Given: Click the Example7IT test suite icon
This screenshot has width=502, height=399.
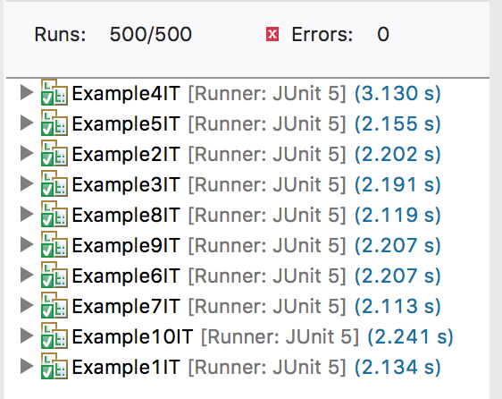Looking at the screenshot, I should pos(54,306).
